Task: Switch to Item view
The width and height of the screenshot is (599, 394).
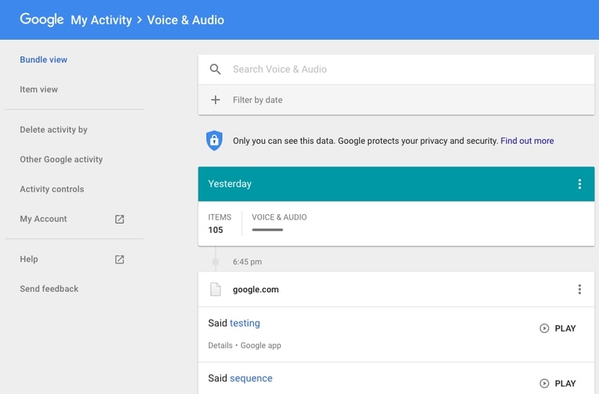Action: click(39, 89)
